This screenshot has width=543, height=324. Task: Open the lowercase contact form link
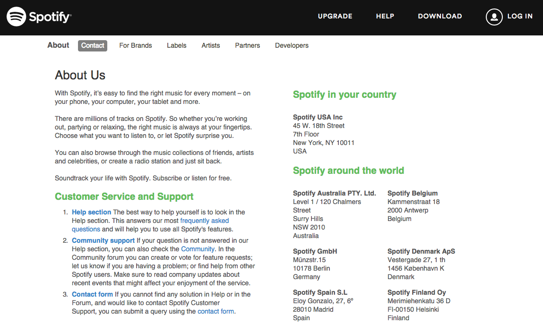coord(215,312)
